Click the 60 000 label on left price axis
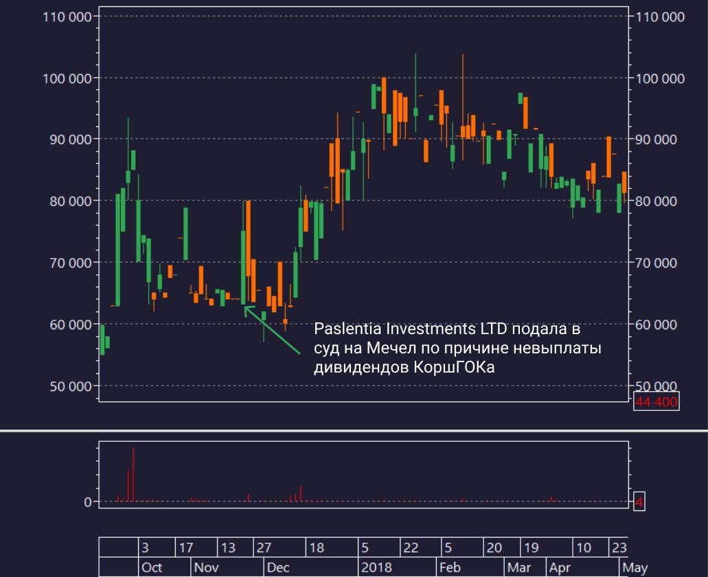Screen dimensions: 708x577 pyautogui.click(x=71, y=325)
